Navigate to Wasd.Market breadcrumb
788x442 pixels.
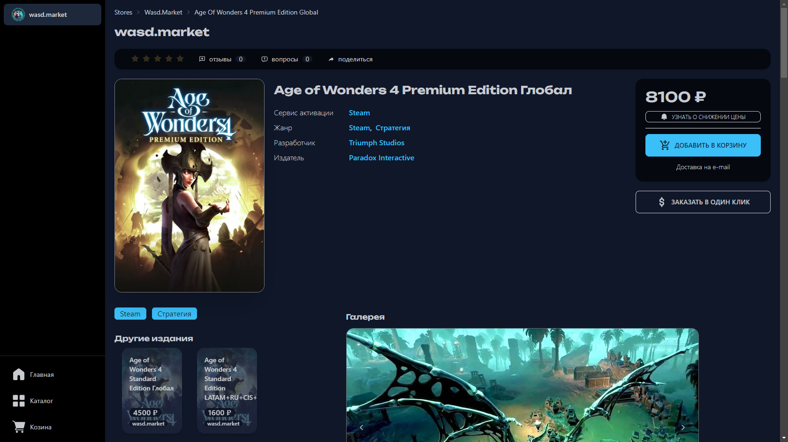pos(163,12)
